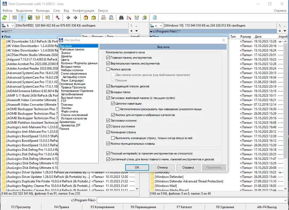Select Копирование/Удаление settings category
The image size is (289, 210).
pos(77,91)
